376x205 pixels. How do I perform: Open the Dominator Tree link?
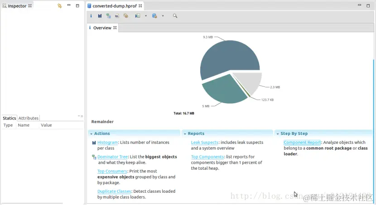[x=112, y=157]
